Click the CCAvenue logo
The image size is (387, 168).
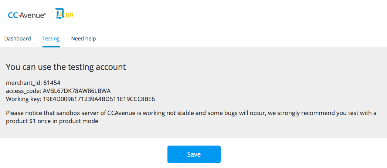27,15
